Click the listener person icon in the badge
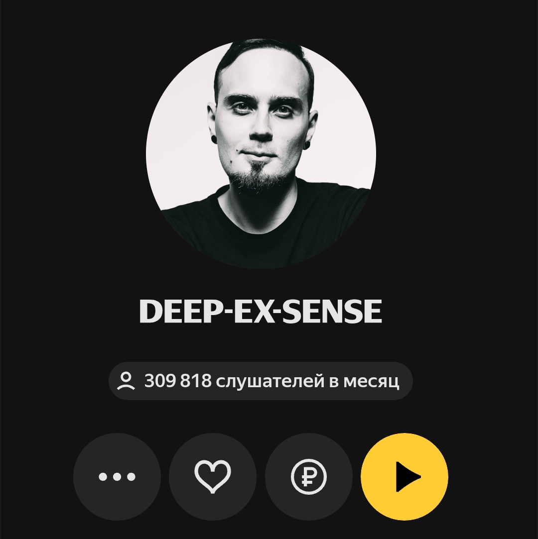The image size is (538, 539). coord(126,381)
